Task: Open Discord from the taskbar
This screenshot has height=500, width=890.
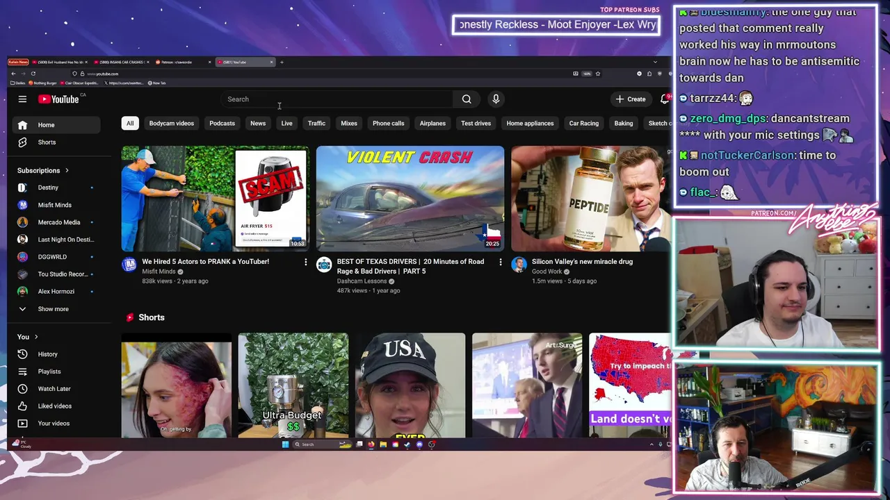Action: click(419, 444)
